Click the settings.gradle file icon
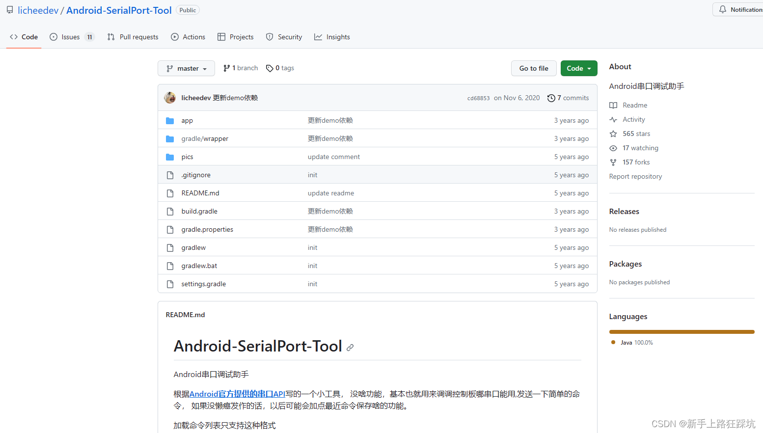Screen dimensions: 763x433 pos(170,284)
